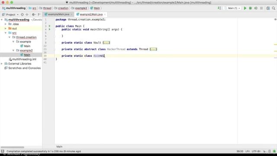Screen dimensions: 277x156
Task: Click the scroll-from-source target icon
Action: [22, 14]
